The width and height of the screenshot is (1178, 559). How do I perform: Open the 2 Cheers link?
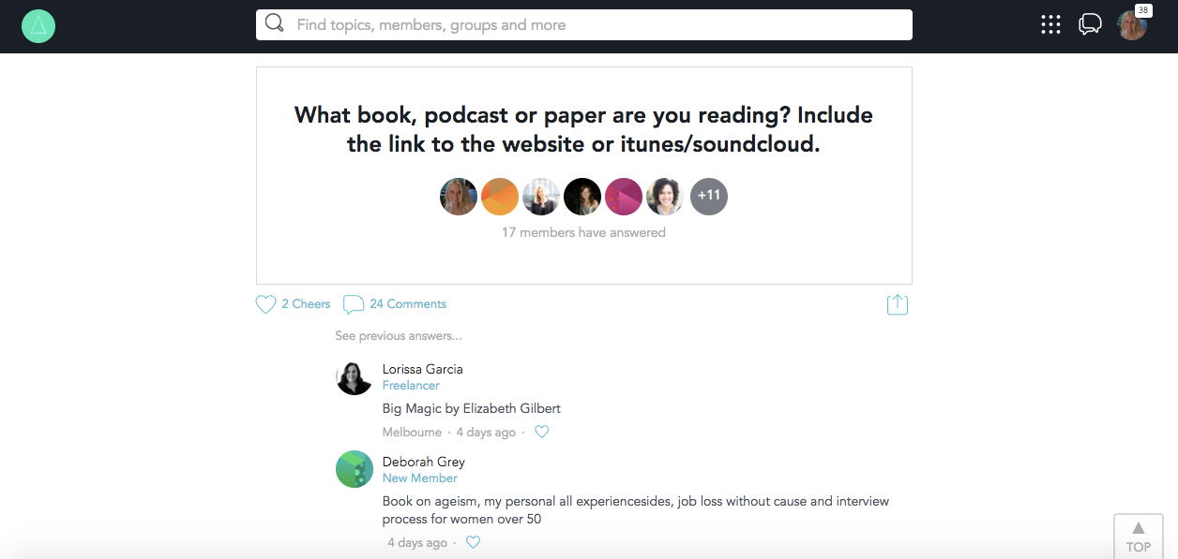[x=306, y=303]
